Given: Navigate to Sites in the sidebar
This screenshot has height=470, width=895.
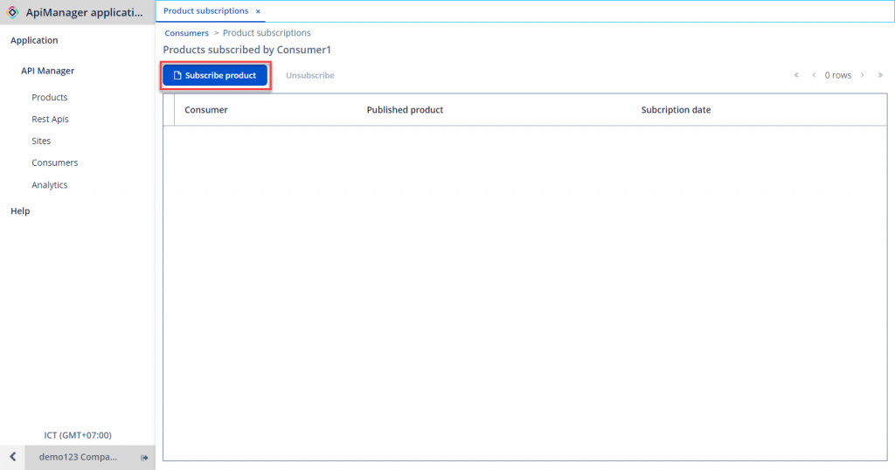Looking at the screenshot, I should pos(41,141).
